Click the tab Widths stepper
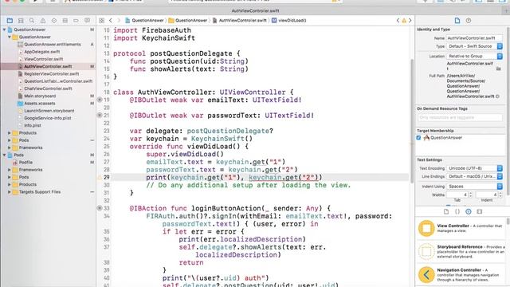 (470, 195)
